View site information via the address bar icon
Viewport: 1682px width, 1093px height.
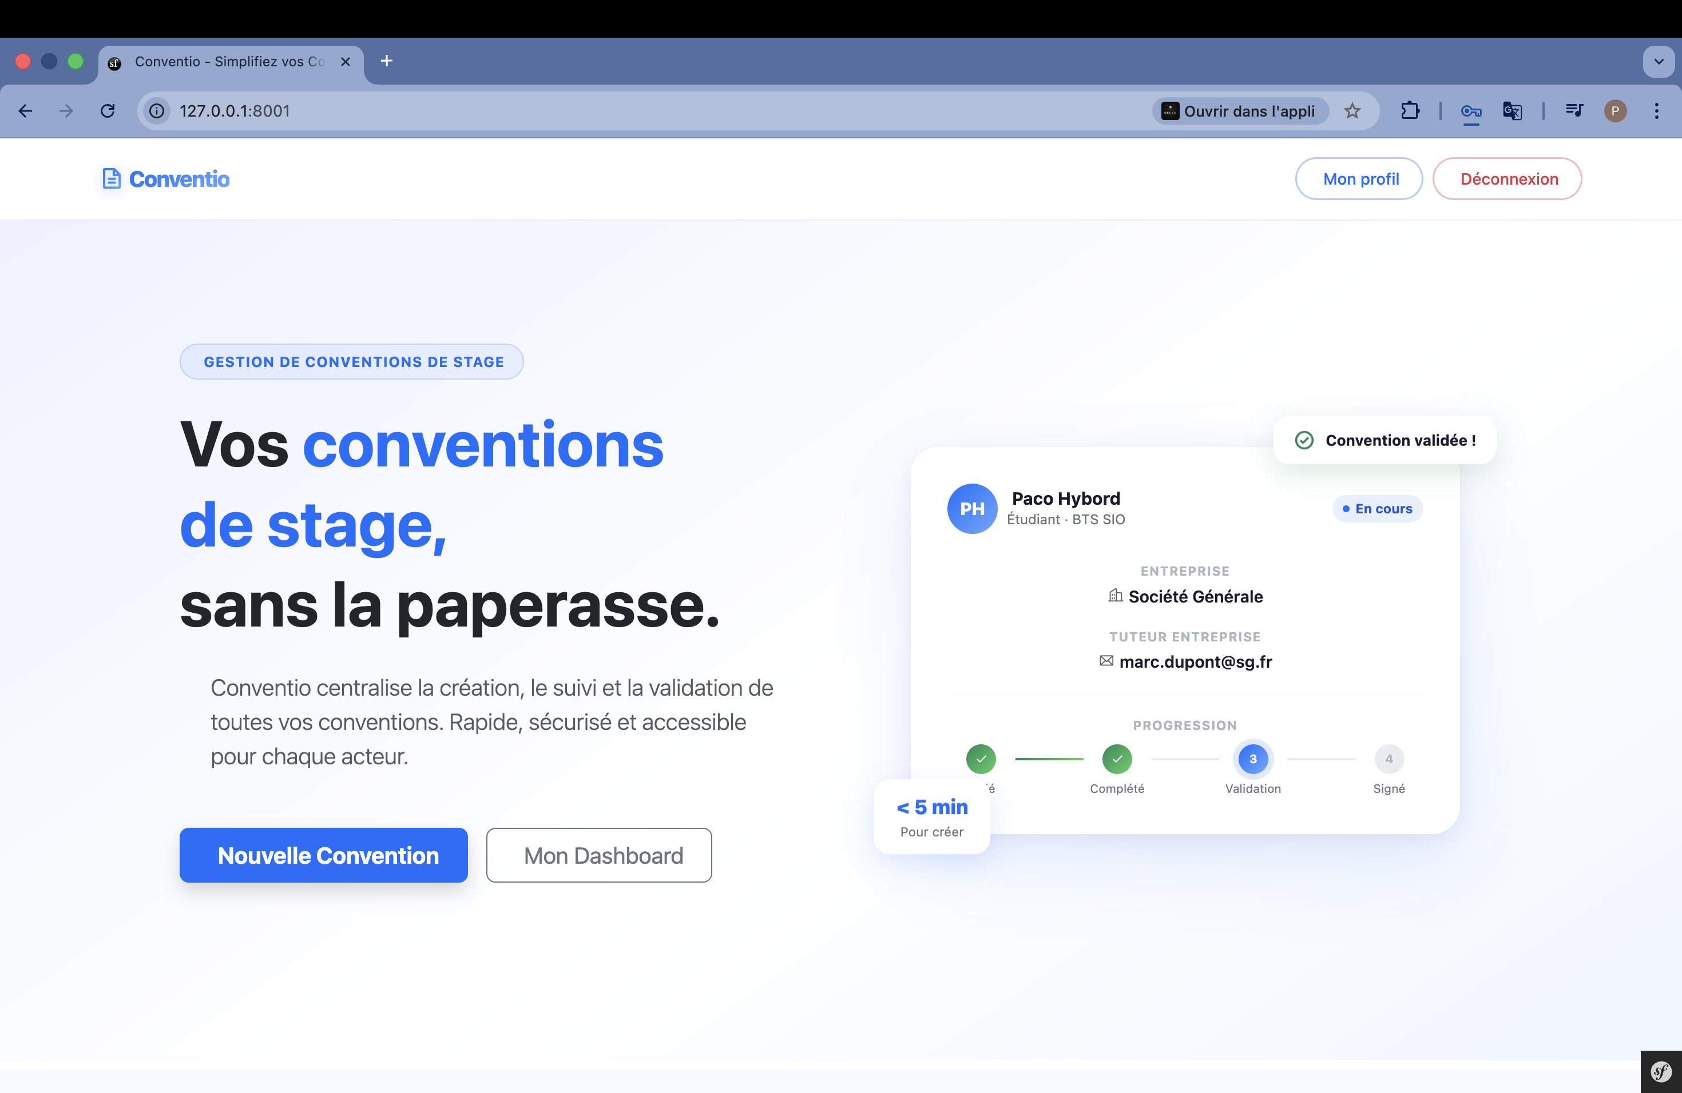click(156, 111)
